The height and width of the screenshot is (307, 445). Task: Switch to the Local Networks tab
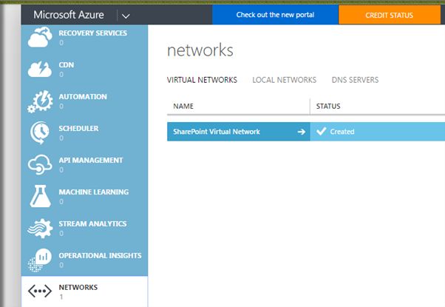coord(284,80)
